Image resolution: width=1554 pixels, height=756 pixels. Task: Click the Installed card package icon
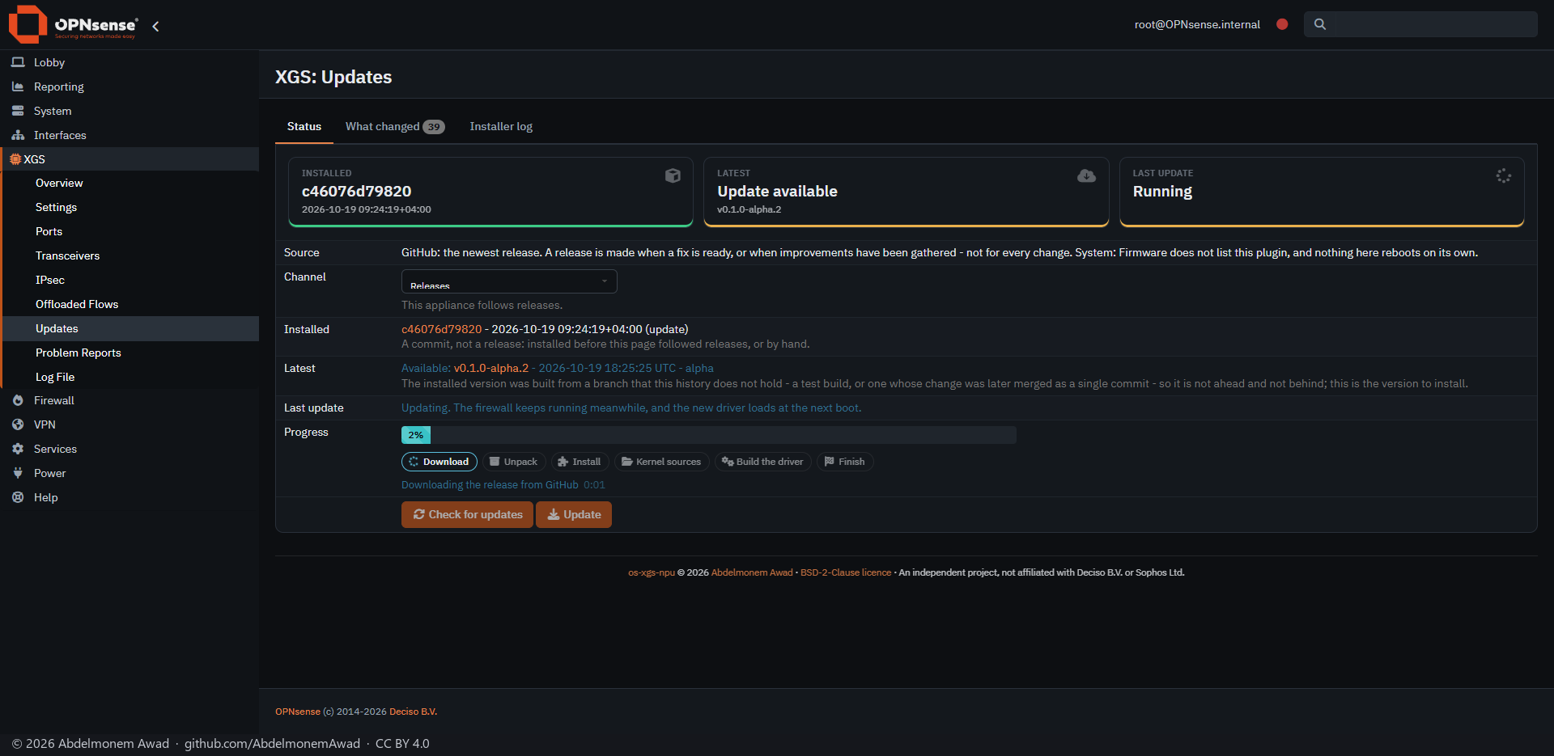[673, 175]
